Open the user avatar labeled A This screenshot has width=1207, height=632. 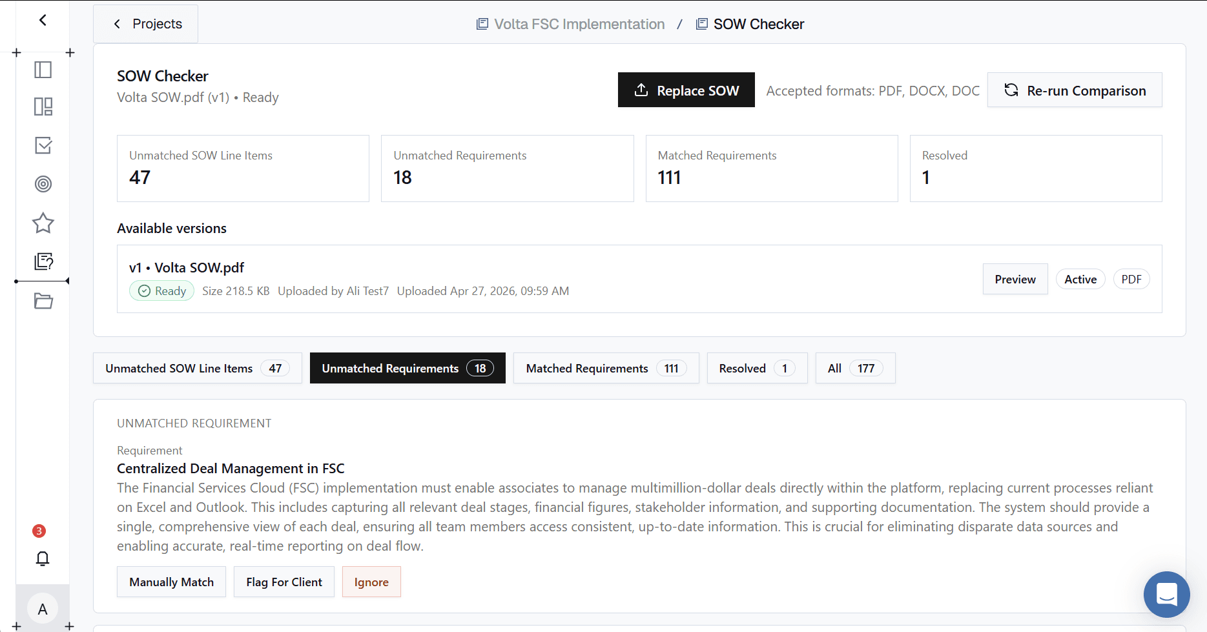pyautogui.click(x=43, y=609)
